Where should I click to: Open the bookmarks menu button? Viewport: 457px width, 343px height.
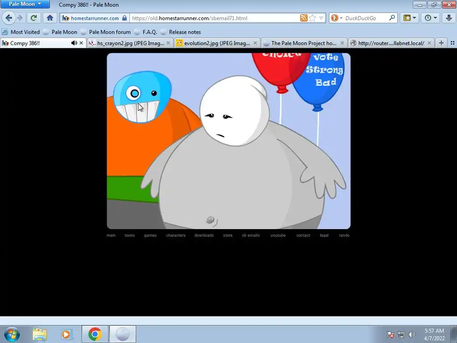pos(410,18)
